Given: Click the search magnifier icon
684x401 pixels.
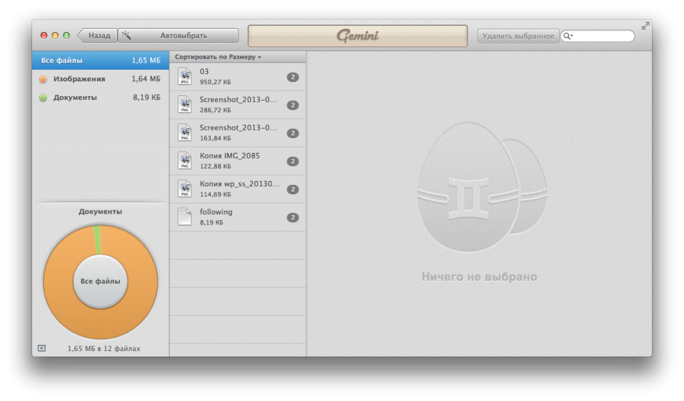Looking at the screenshot, I should [567, 36].
